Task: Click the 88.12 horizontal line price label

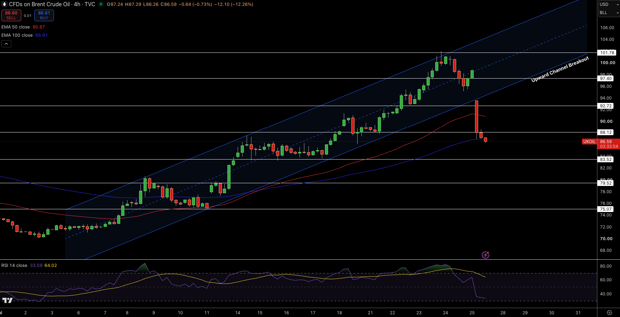Action: (606, 132)
